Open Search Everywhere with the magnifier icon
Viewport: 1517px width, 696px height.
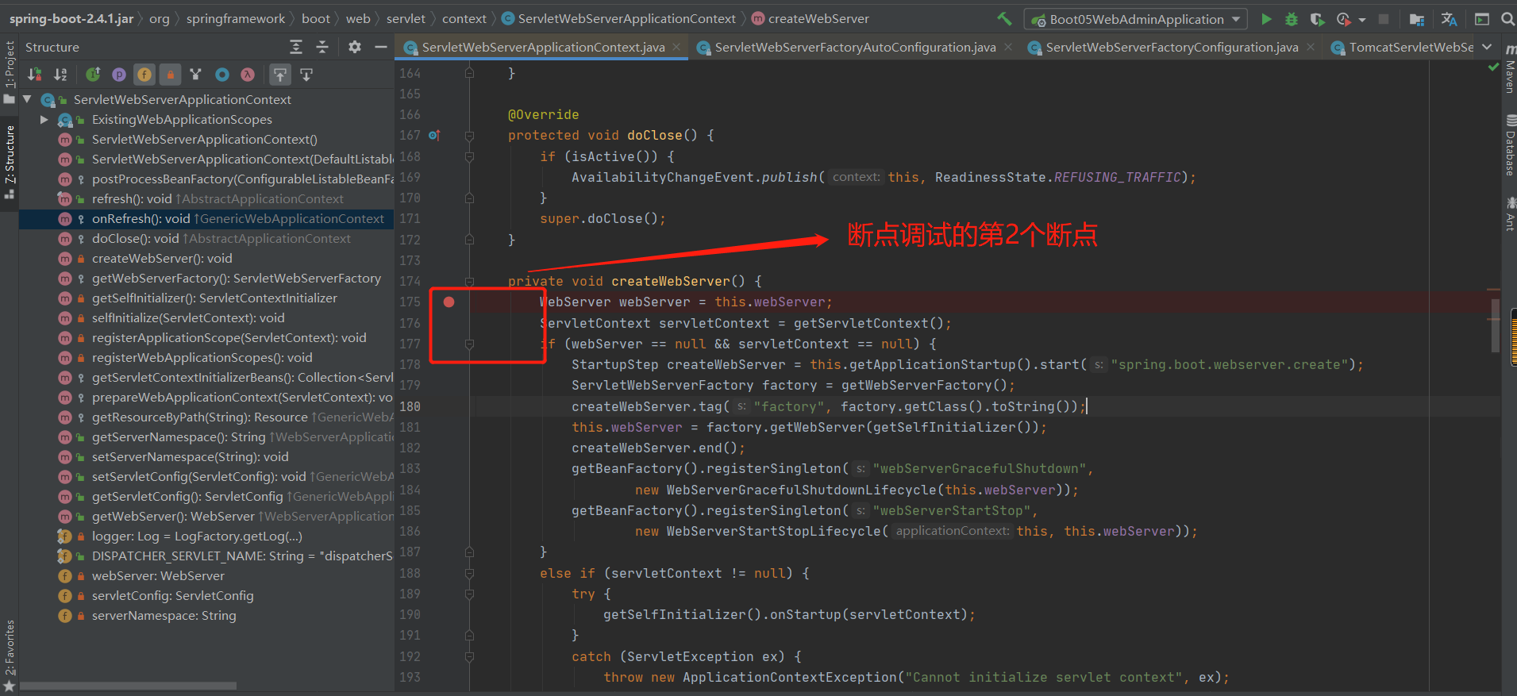click(x=1507, y=18)
